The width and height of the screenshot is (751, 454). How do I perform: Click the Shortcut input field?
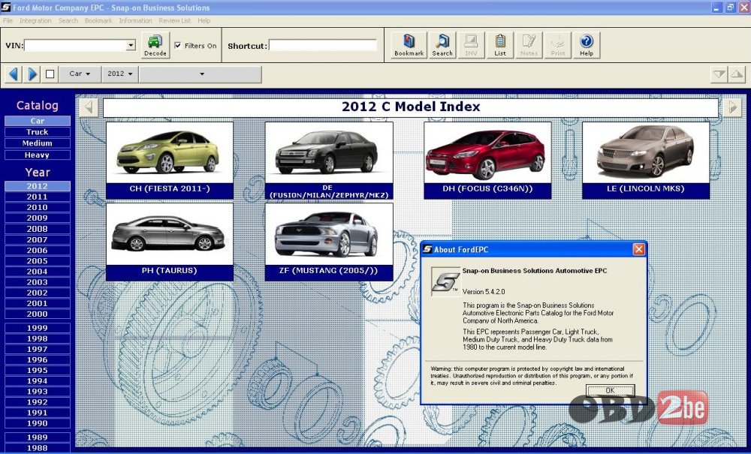tap(323, 46)
